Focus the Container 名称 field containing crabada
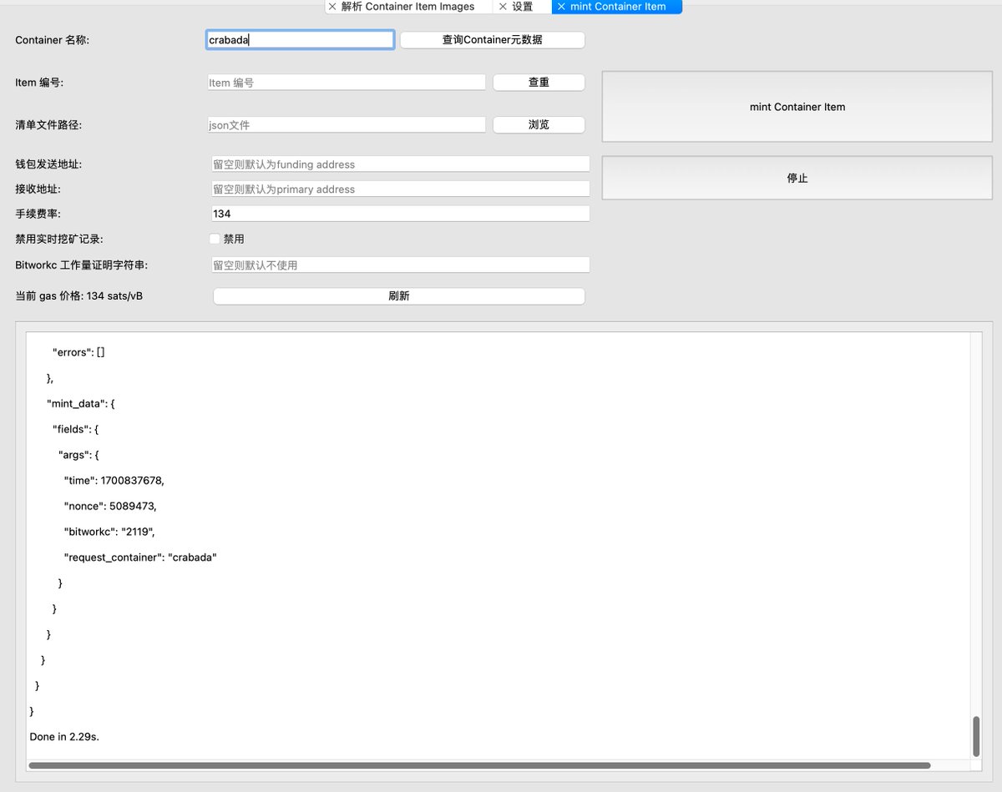1002x792 pixels. [x=300, y=39]
